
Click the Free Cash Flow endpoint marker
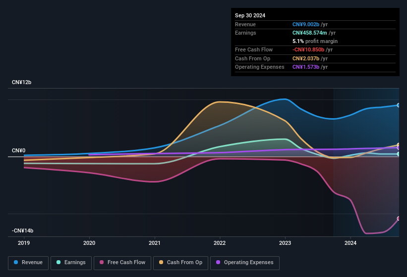[399, 219]
